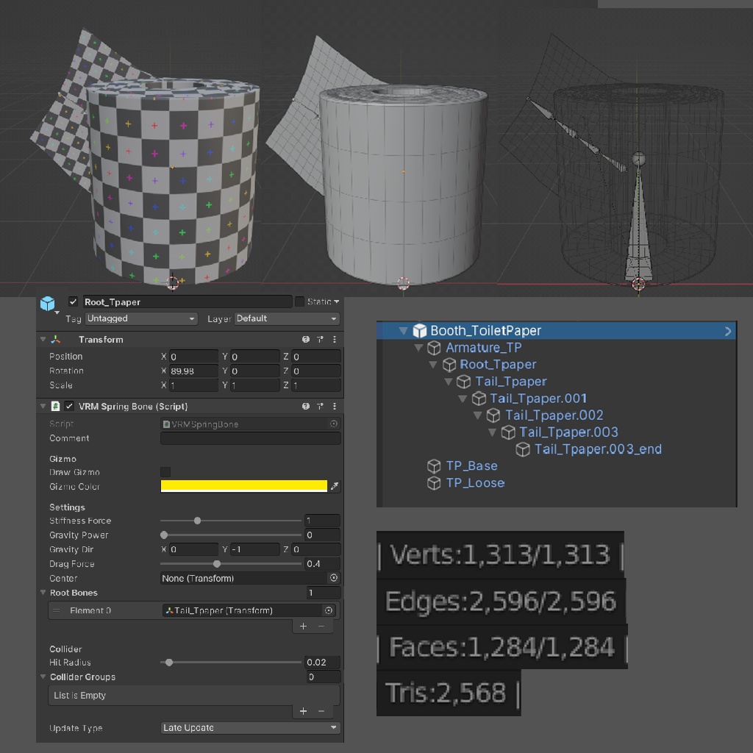Open VRM Spring Bone help icon
Image resolution: width=753 pixels, height=753 pixels.
tap(305, 406)
